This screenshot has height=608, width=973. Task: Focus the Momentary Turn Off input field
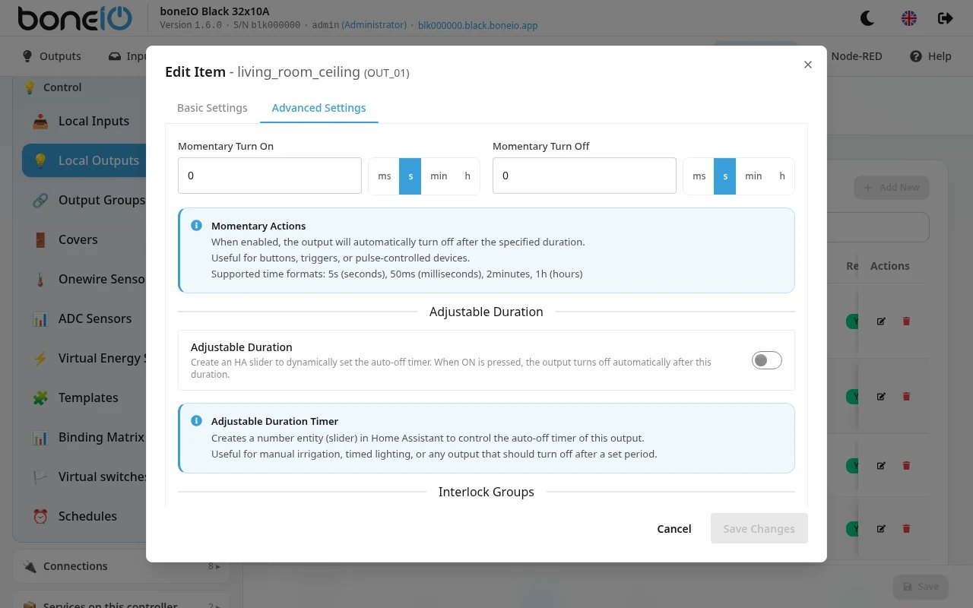[585, 176]
